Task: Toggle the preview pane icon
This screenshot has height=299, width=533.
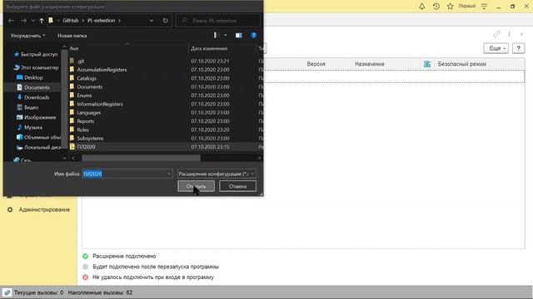Action: (239, 35)
